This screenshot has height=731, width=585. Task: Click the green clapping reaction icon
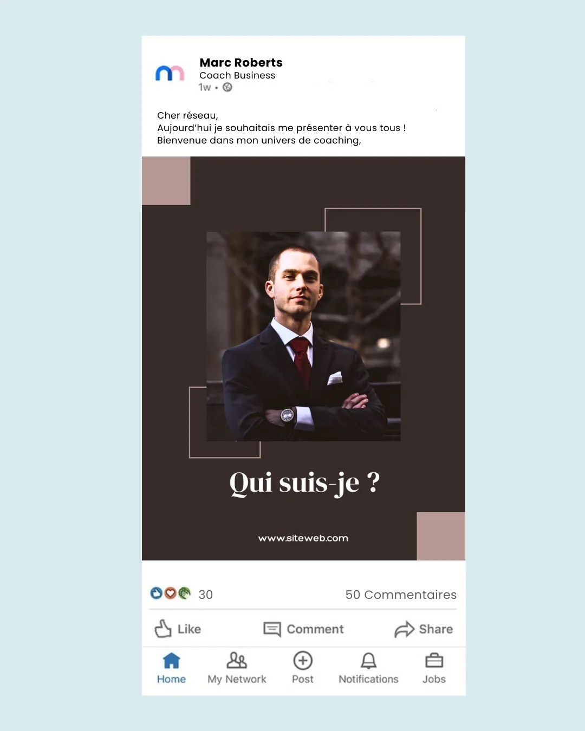(x=184, y=593)
